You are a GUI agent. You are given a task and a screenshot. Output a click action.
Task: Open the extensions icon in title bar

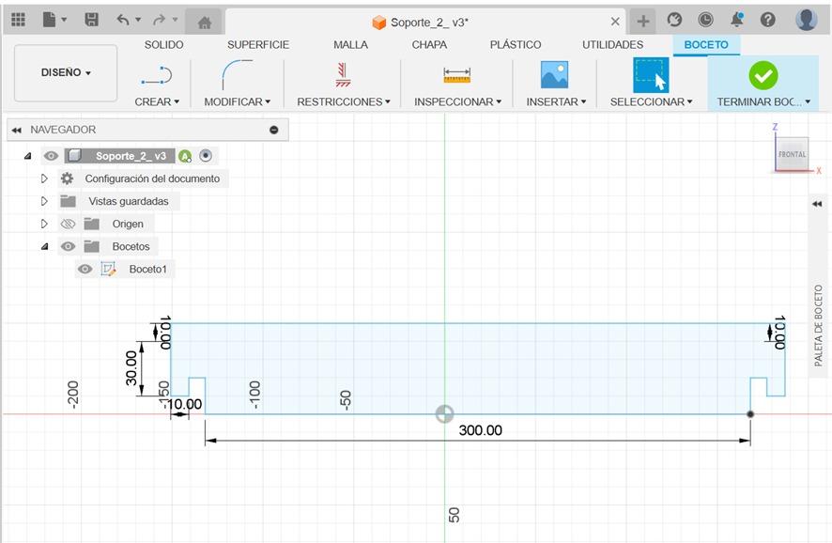tap(674, 20)
